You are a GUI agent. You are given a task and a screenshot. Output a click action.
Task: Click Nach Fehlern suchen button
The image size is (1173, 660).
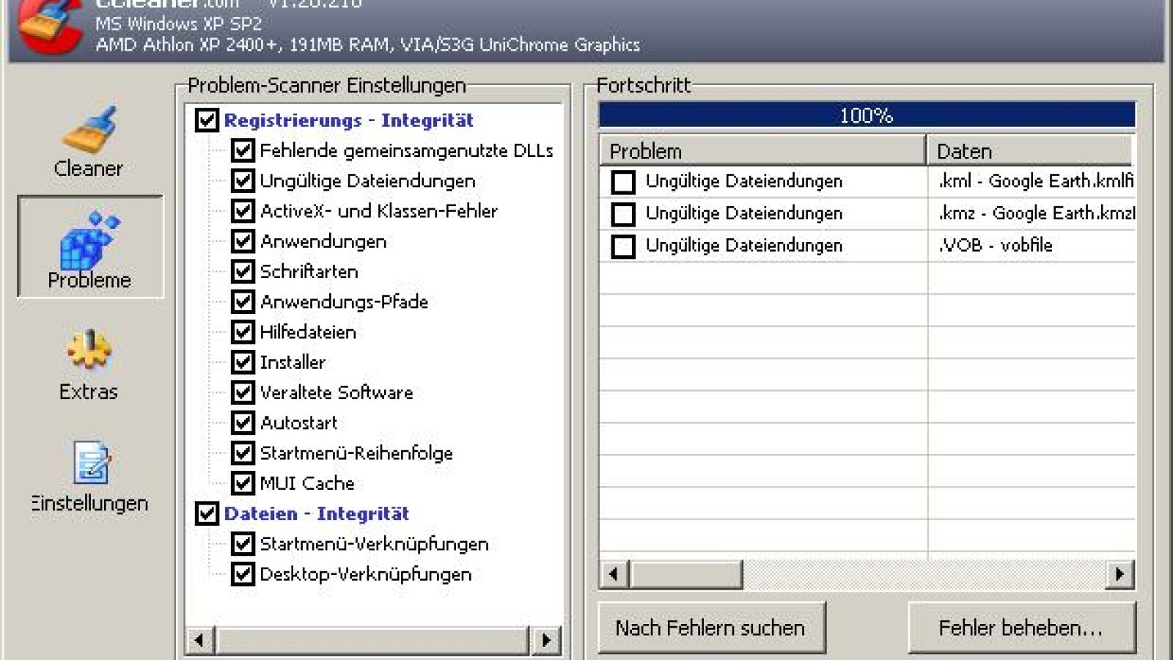click(711, 628)
